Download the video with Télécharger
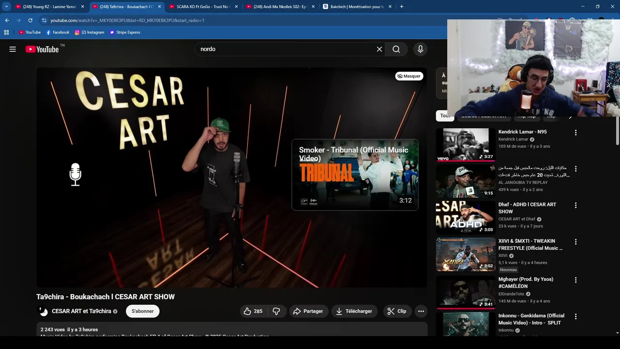 pyautogui.click(x=354, y=311)
